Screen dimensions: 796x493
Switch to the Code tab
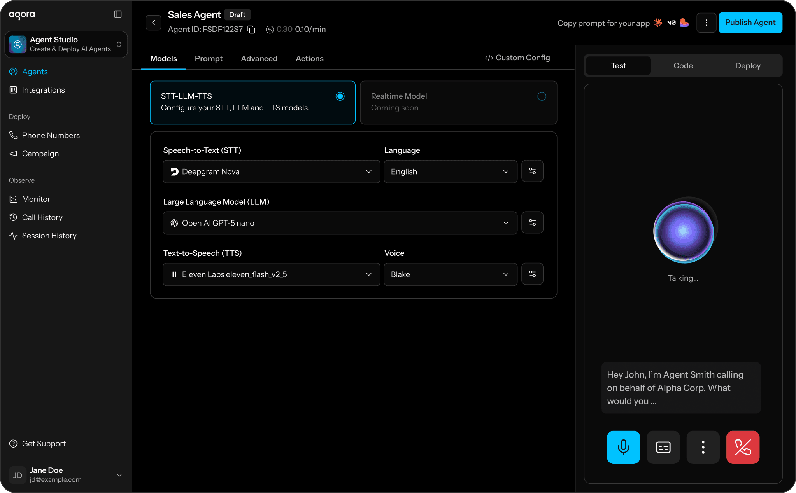[x=683, y=66]
